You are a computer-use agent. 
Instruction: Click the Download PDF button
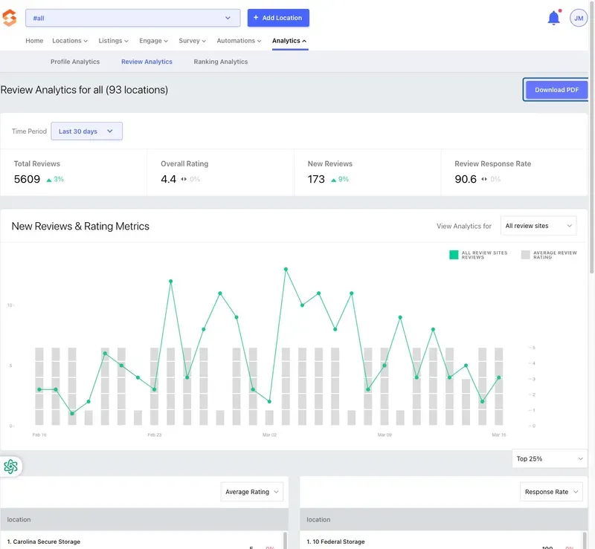[x=556, y=90]
